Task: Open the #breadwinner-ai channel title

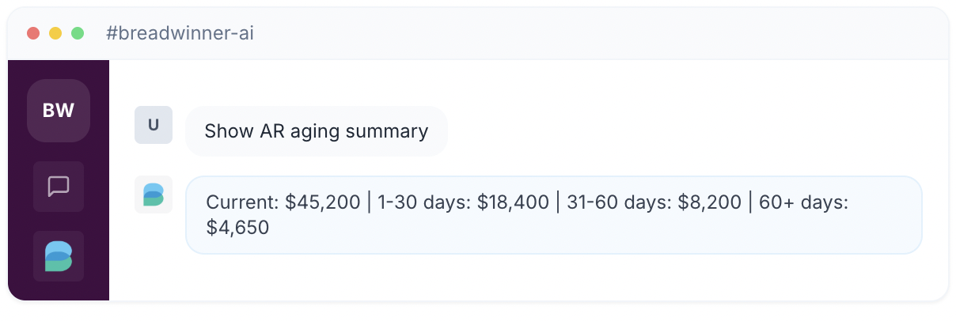Action: (180, 33)
